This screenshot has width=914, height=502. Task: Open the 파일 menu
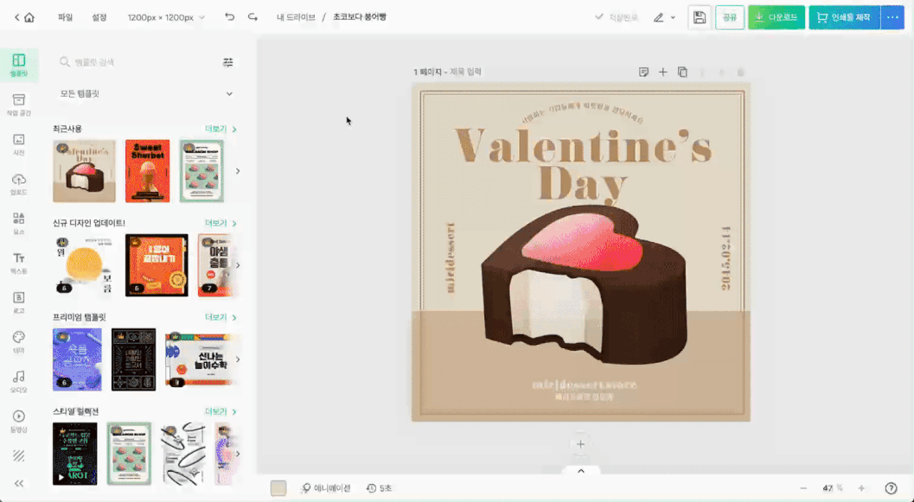pyautogui.click(x=65, y=17)
